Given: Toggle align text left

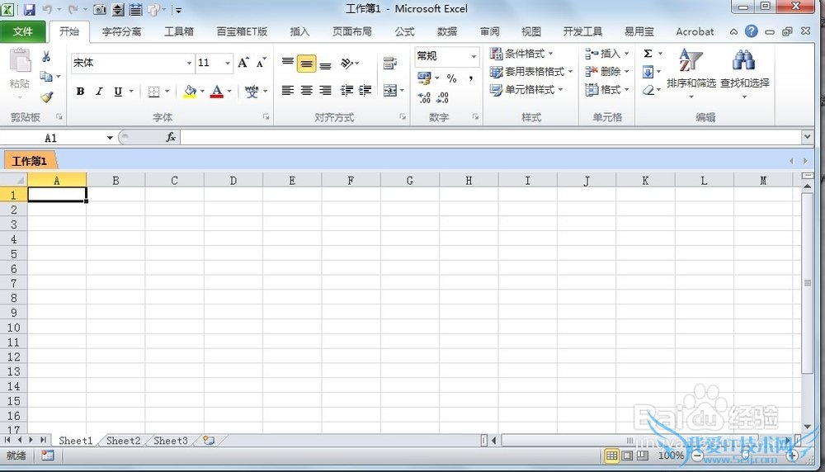Looking at the screenshot, I should [287, 91].
